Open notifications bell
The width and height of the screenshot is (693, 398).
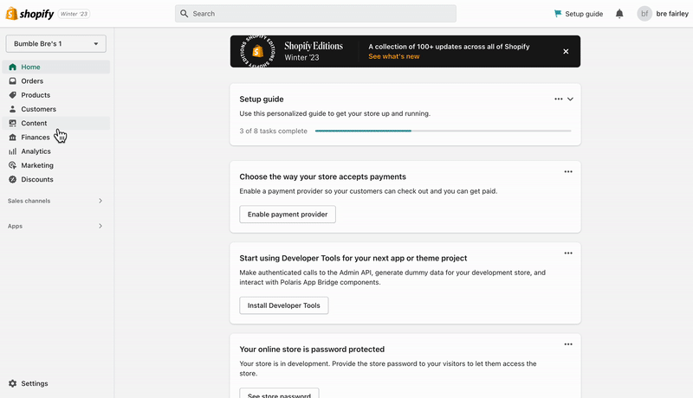pos(619,14)
